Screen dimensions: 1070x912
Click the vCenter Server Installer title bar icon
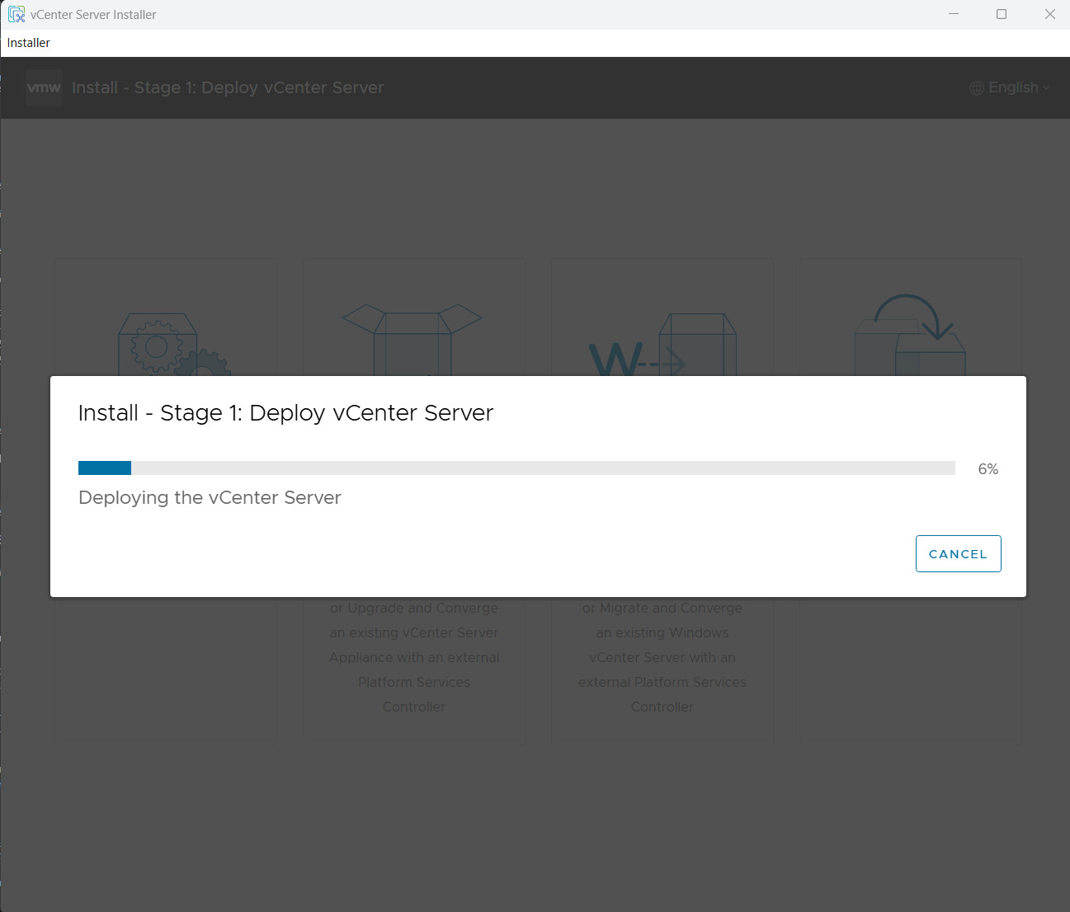coord(16,14)
